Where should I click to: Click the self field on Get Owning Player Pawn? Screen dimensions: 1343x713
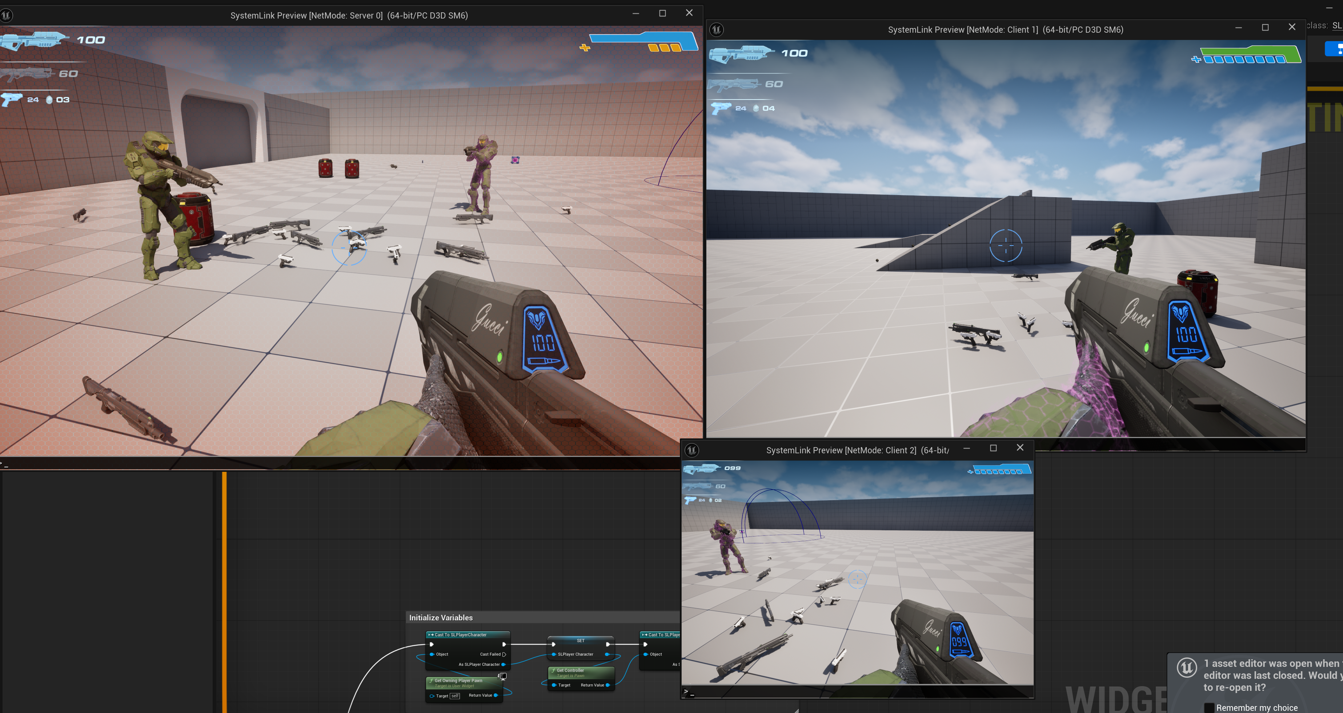tap(454, 696)
